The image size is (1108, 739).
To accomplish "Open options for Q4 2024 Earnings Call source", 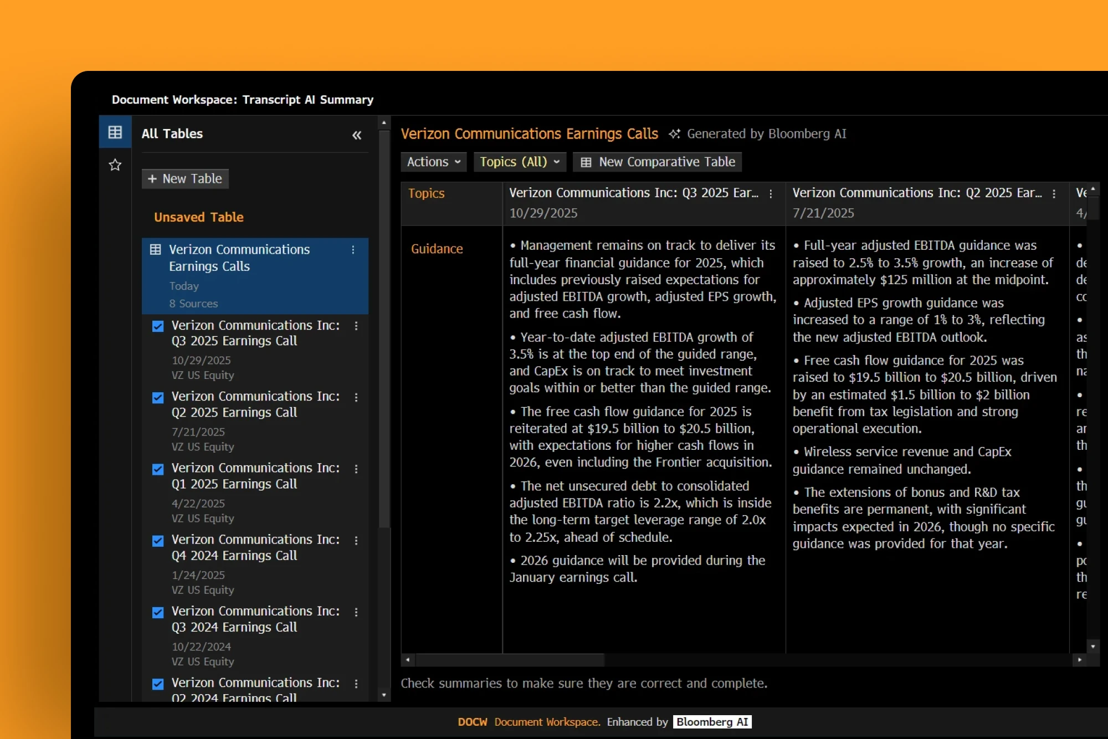I will point(356,541).
